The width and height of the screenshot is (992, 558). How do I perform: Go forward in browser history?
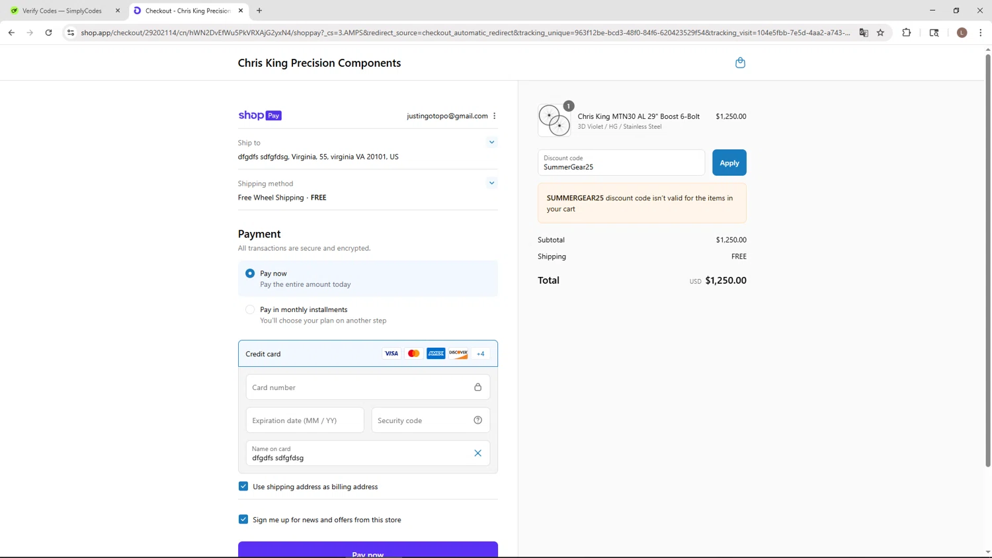click(x=30, y=32)
